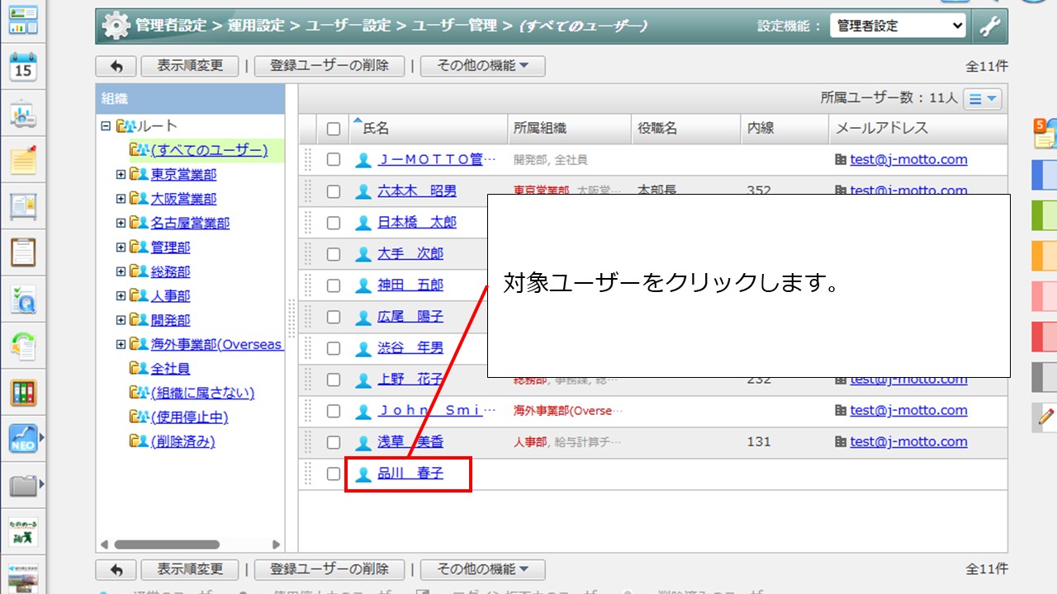The width and height of the screenshot is (1057, 594).
Task: Check the box beside 六本木 昭男
Action: (x=334, y=191)
